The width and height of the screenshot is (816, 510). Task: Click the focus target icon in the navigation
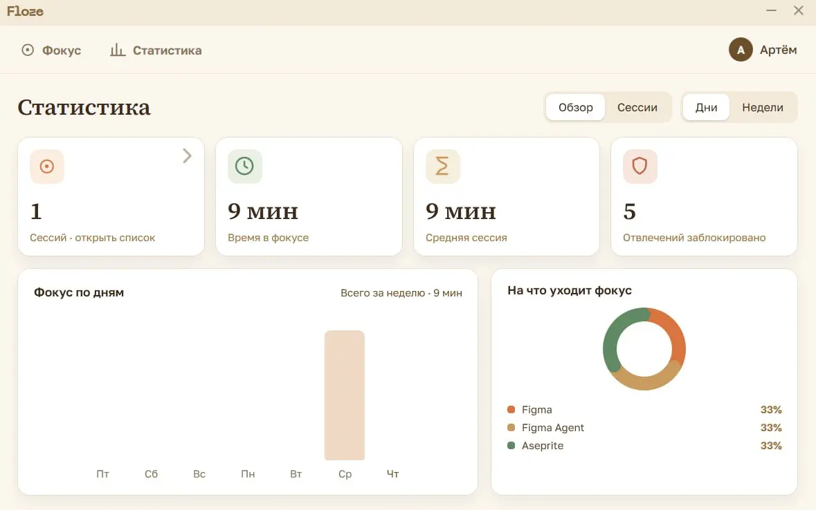click(28, 50)
